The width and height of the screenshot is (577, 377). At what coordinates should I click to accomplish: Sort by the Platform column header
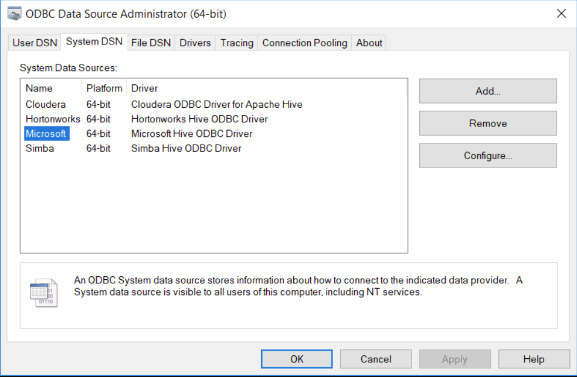click(x=104, y=88)
